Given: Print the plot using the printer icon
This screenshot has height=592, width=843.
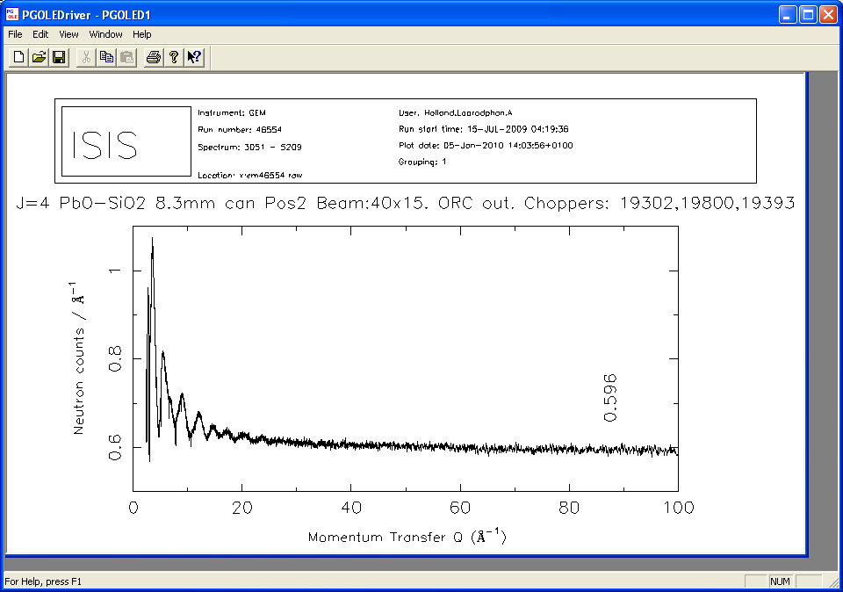Looking at the screenshot, I should click(154, 57).
